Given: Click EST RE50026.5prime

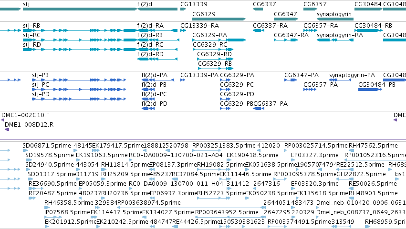Looking at the screenshot, I should 373,184.
